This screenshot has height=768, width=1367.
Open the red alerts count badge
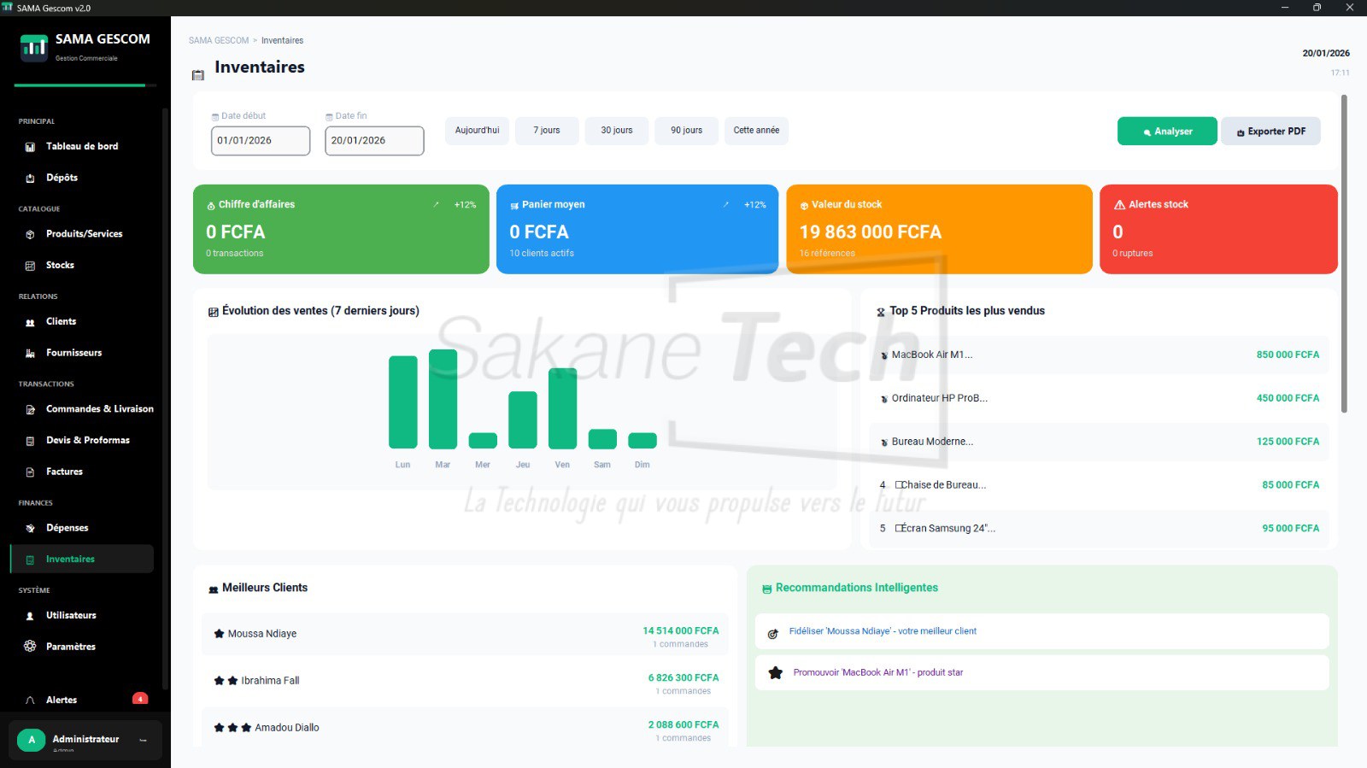pyautogui.click(x=140, y=699)
